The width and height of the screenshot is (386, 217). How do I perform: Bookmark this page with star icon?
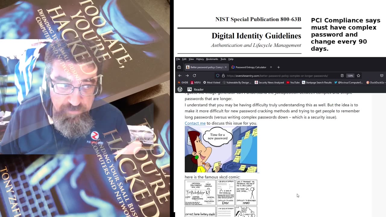pyautogui.click(x=358, y=76)
